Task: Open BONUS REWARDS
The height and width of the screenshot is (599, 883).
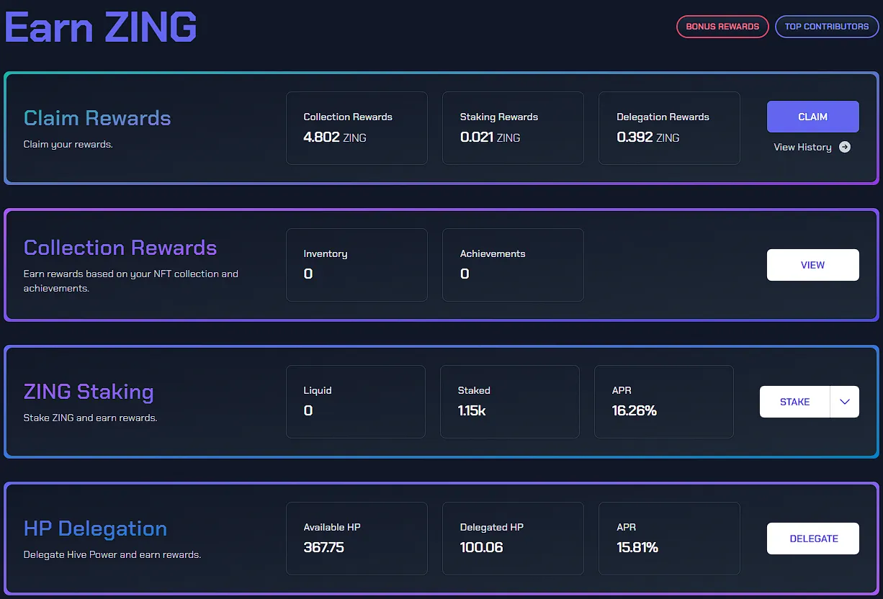Action: point(722,27)
